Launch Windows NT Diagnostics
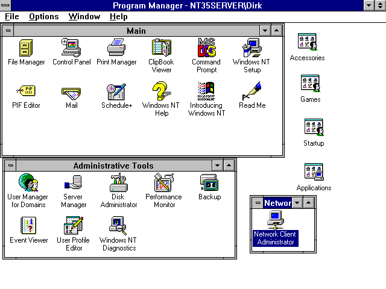Image resolution: width=386 pixels, height=289 pixels. (x=118, y=226)
